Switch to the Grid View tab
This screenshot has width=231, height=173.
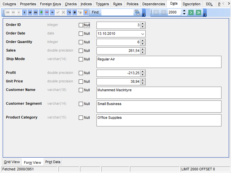(x=12, y=162)
